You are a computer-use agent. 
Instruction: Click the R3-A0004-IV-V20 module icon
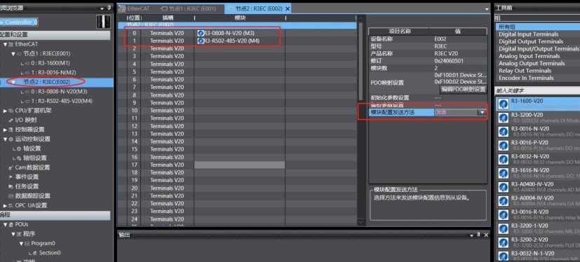coord(503,200)
